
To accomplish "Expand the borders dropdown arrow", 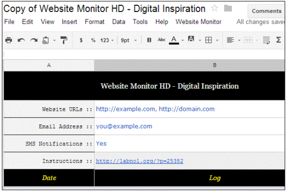I will coord(217,40).
